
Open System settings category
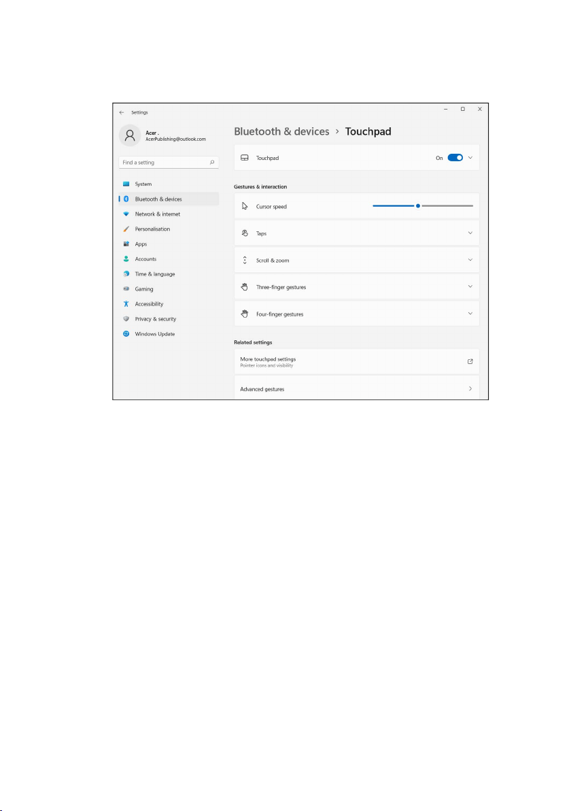pos(169,184)
